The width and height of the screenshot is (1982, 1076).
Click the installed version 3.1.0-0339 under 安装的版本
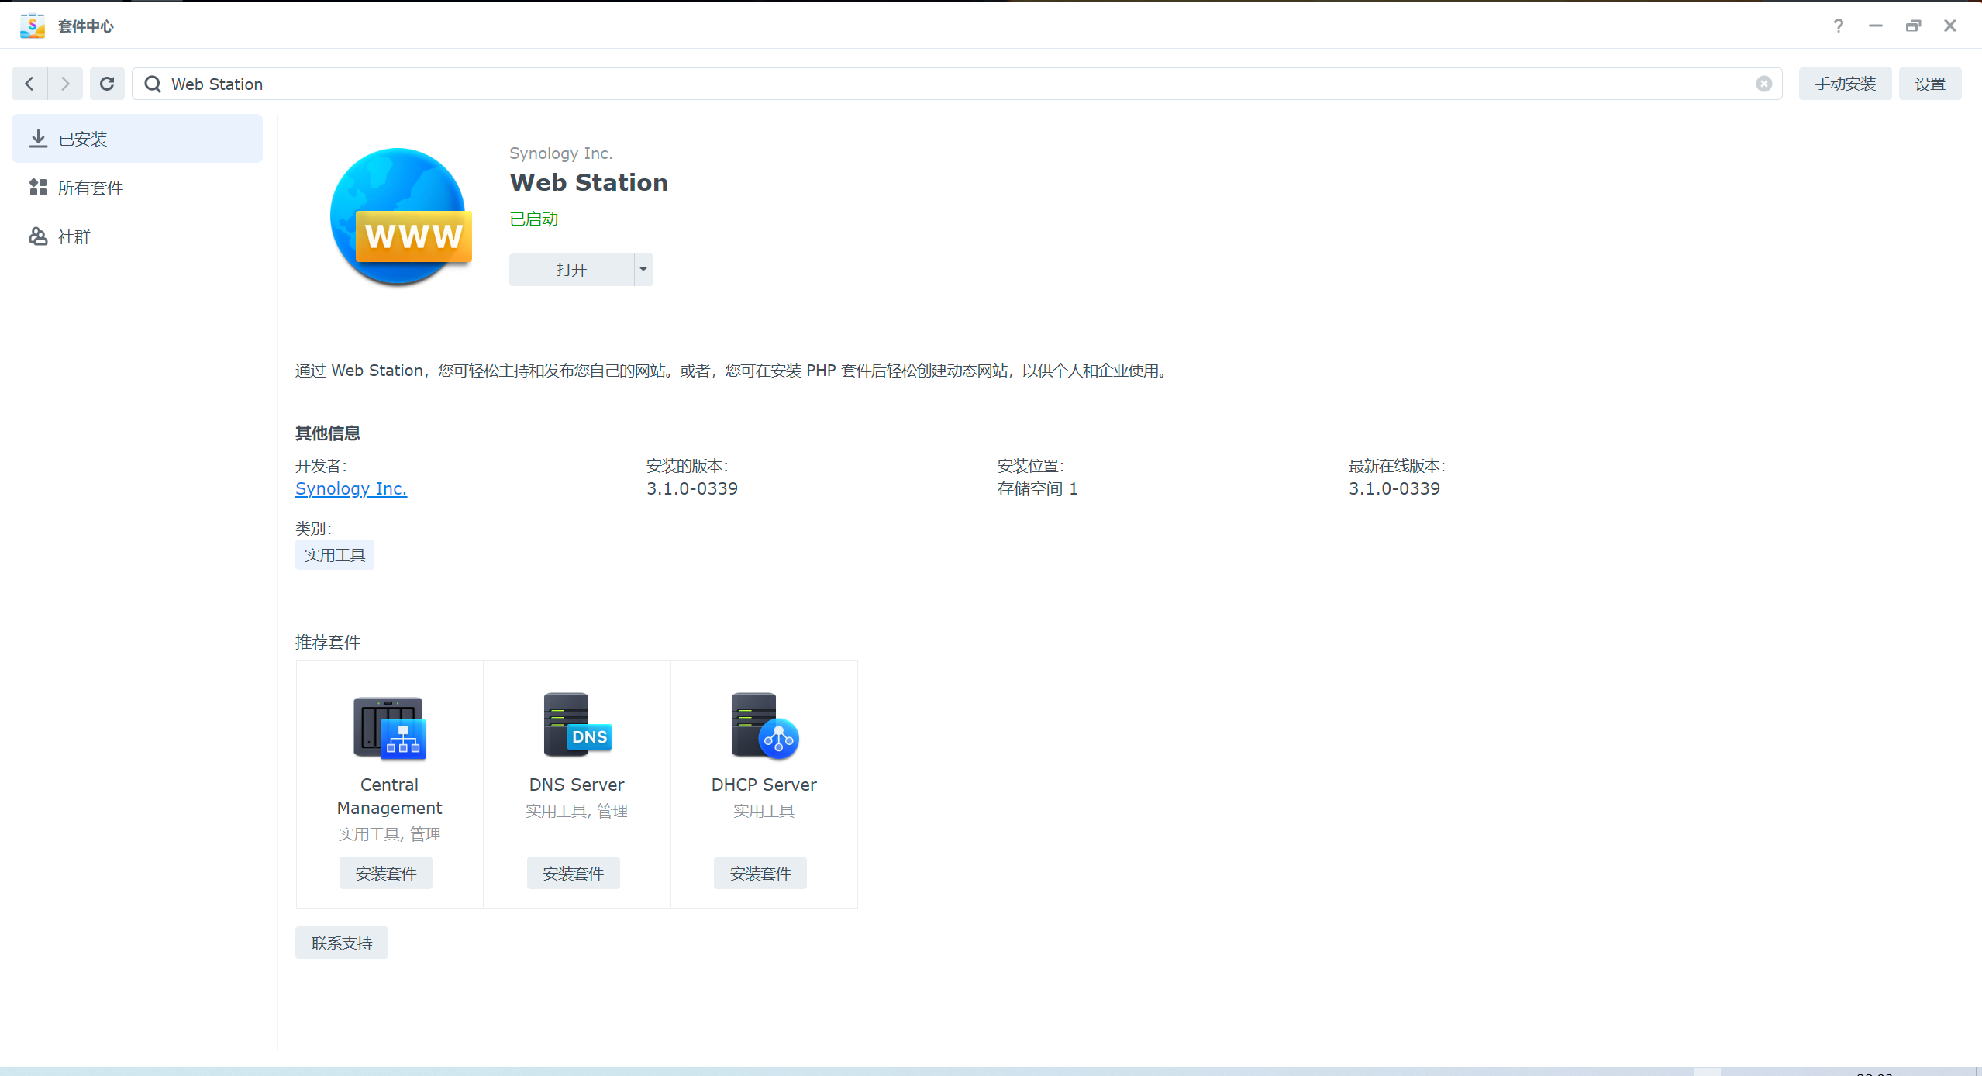(692, 488)
